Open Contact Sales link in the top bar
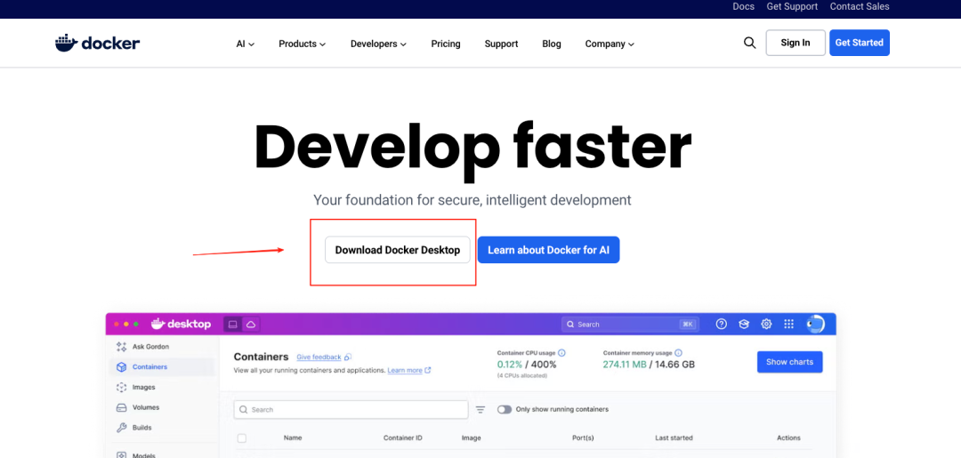This screenshot has height=458, width=961. click(x=860, y=6)
